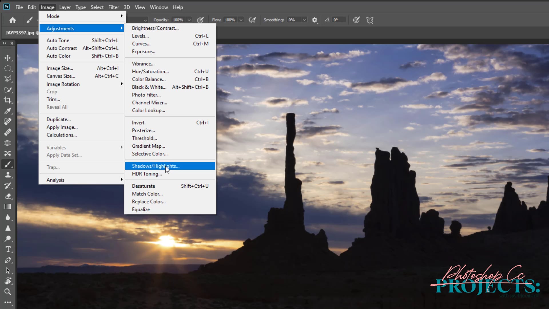Toggle airbrush-style build-up effects
This screenshot has width=549, height=309.
coord(252,20)
